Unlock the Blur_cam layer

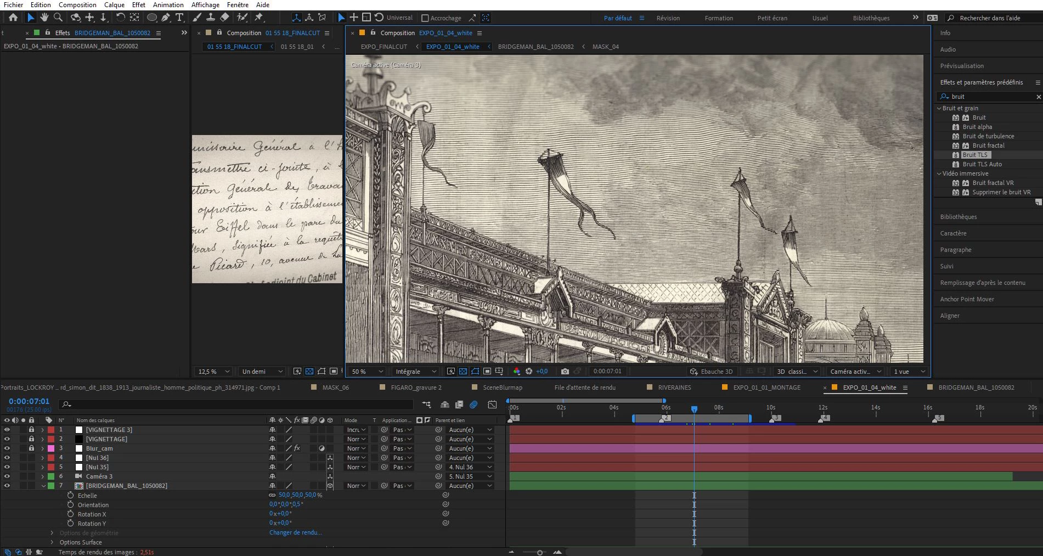(x=31, y=448)
